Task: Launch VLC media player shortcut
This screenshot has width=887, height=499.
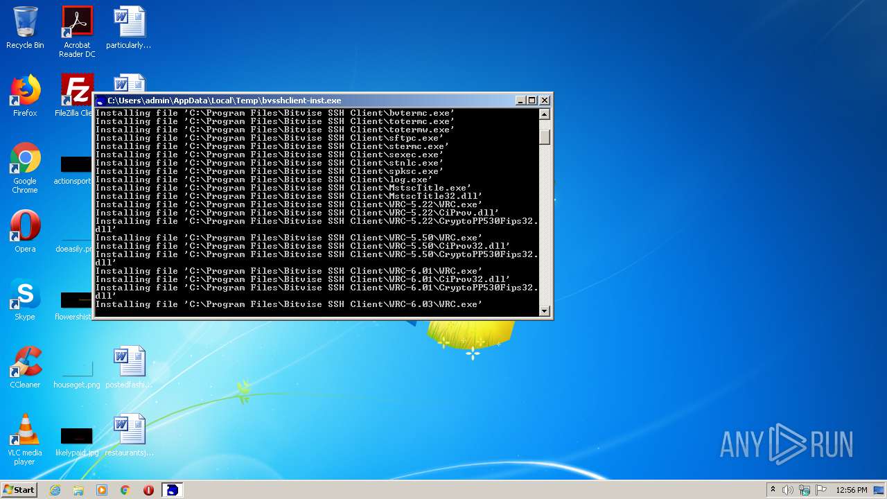Action: 25,440
